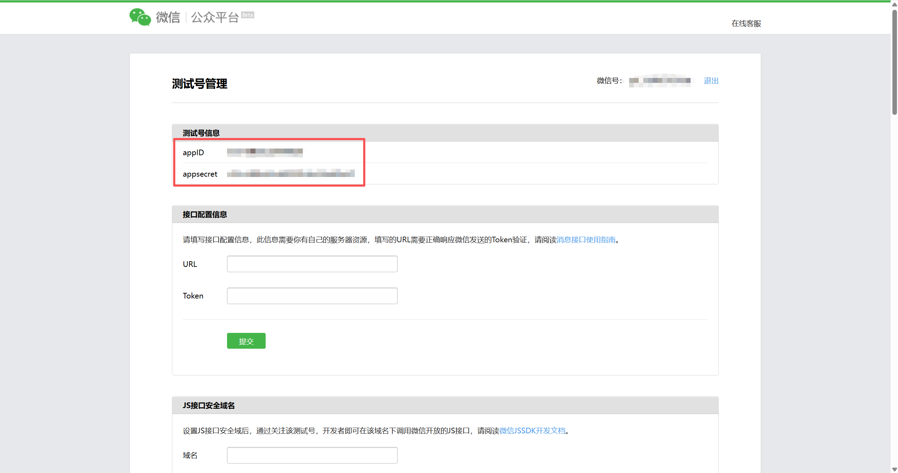Screen dimensions: 898x473
Task: Click the blurred appsecret value
Action: click(x=291, y=173)
